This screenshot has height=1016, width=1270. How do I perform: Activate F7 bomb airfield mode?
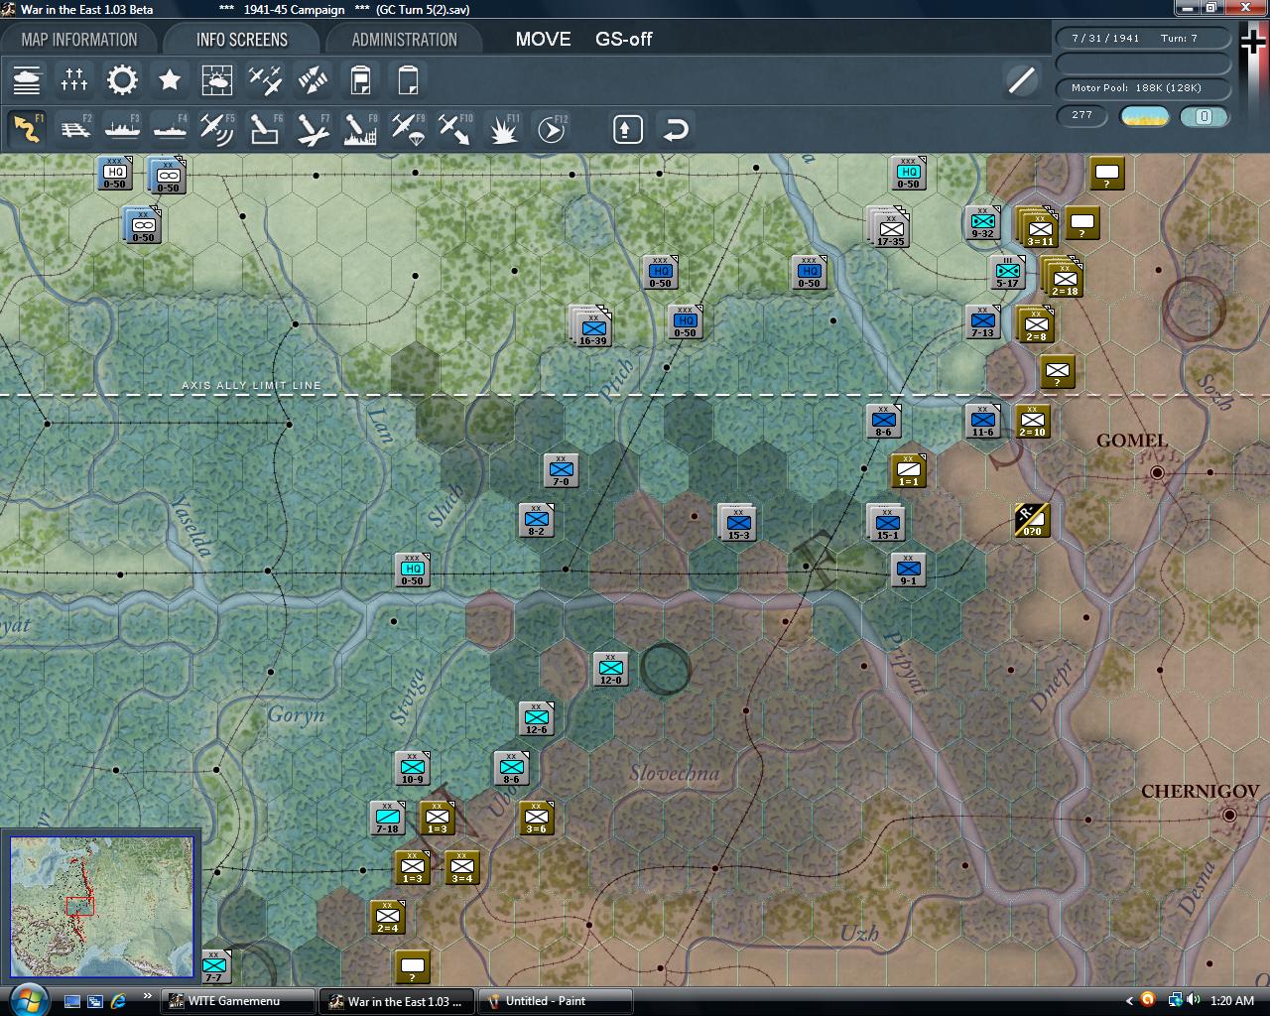(313, 129)
